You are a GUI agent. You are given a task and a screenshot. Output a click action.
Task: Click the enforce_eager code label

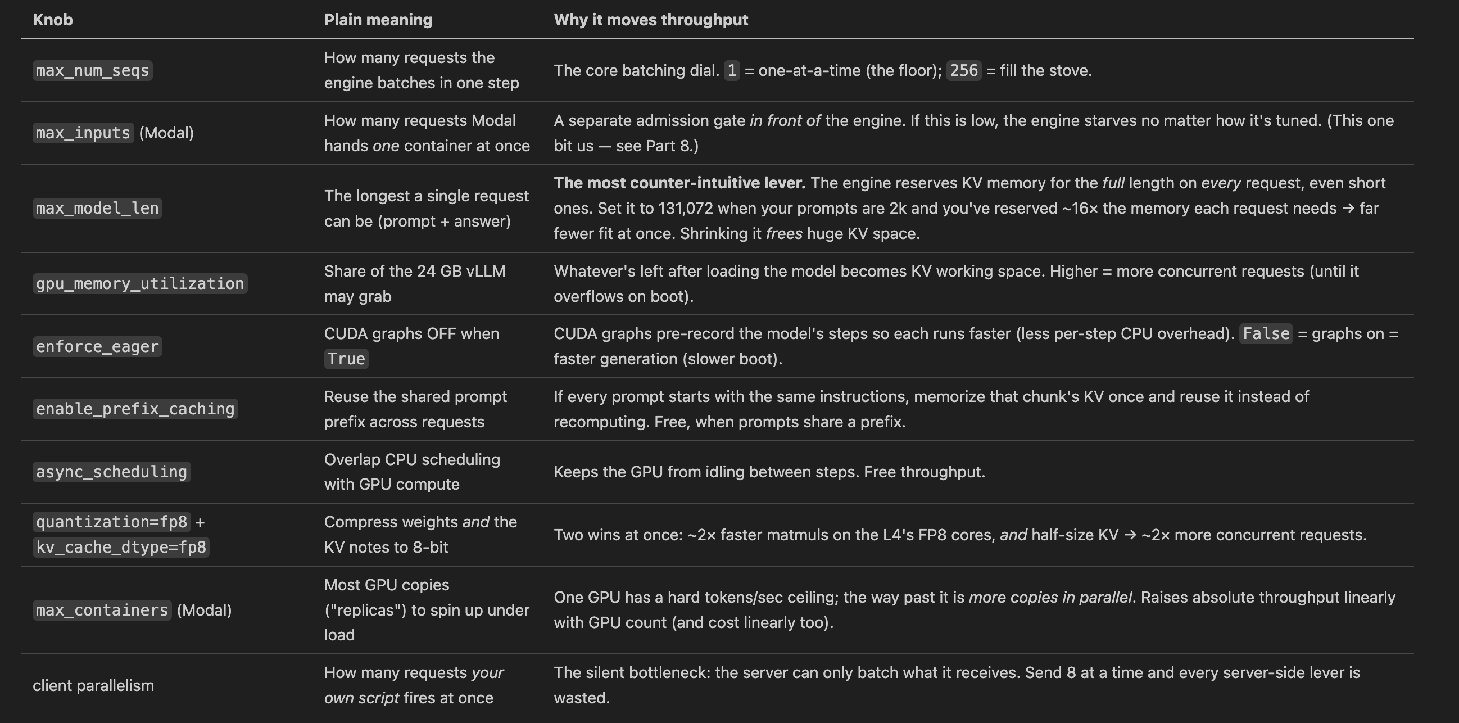(x=97, y=346)
